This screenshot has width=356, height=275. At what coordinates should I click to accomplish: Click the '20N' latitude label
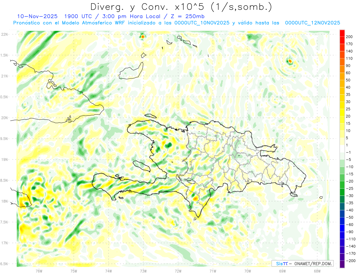point(4,118)
